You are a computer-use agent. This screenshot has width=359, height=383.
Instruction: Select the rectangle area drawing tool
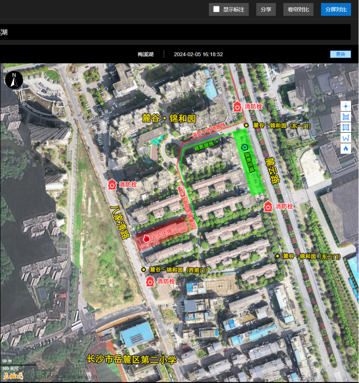[x=346, y=127]
